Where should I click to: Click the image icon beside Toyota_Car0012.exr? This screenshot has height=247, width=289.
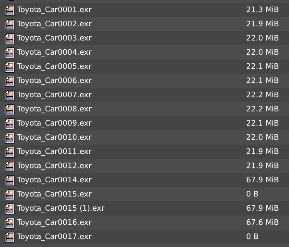[x=10, y=167]
